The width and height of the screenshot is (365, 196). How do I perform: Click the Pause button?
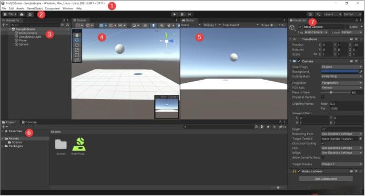click(x=182, y=14)
